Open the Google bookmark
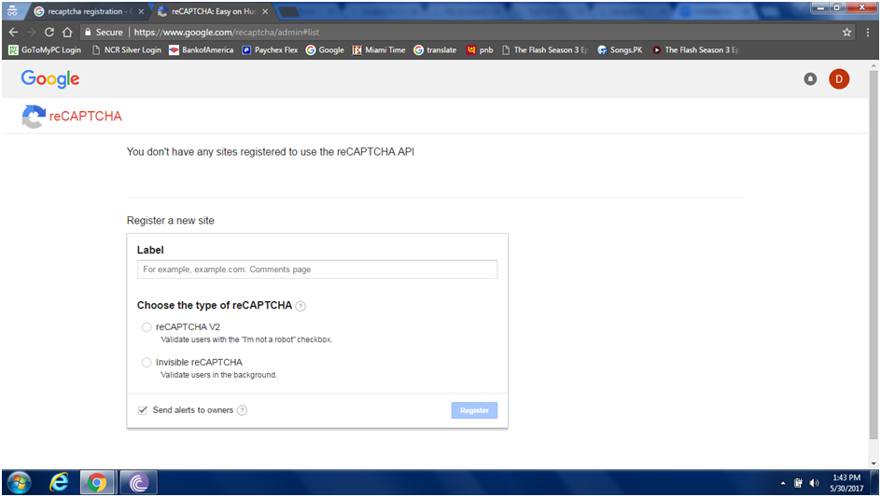The width and height of the screenshot is (881, 497). pos(325,50)
